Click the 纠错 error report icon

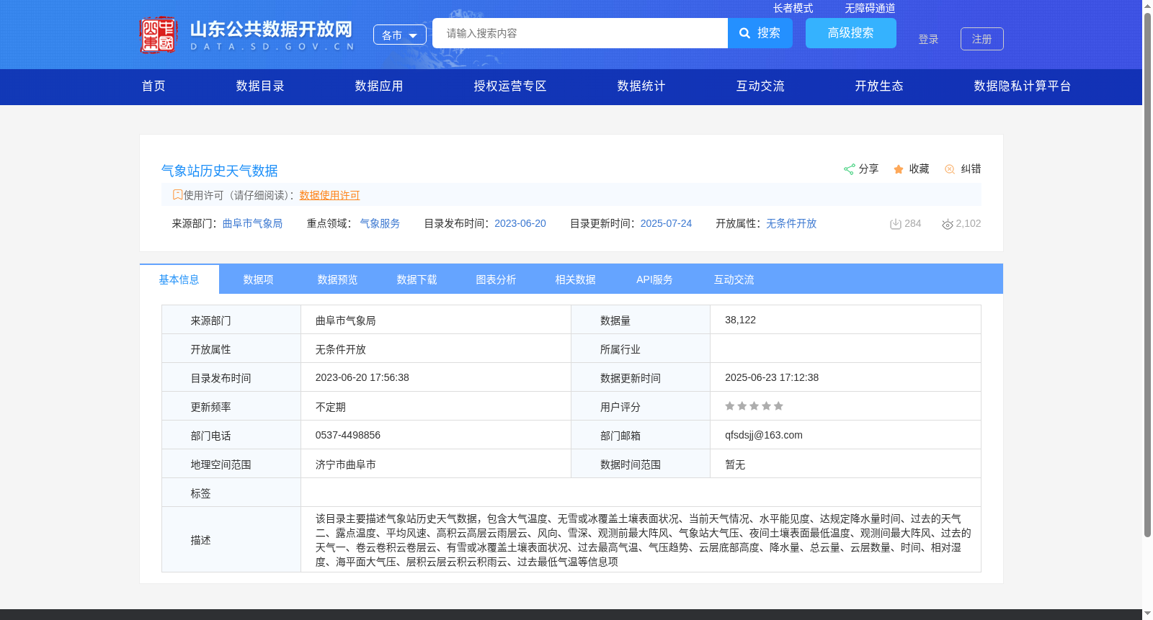click(950, 169)
